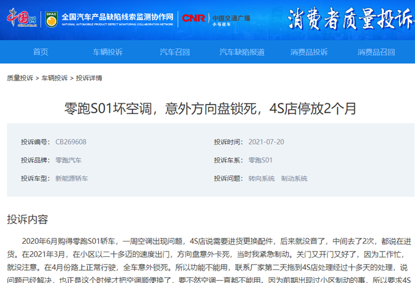The height and width of the screenshot is (283, 415).
Task: Select complaint number CB269608
Action: pyautogui.click(x=71, y=142)
